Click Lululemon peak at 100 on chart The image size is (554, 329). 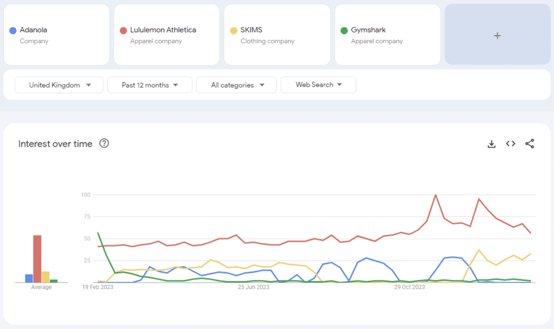click(x=436, y=195)
